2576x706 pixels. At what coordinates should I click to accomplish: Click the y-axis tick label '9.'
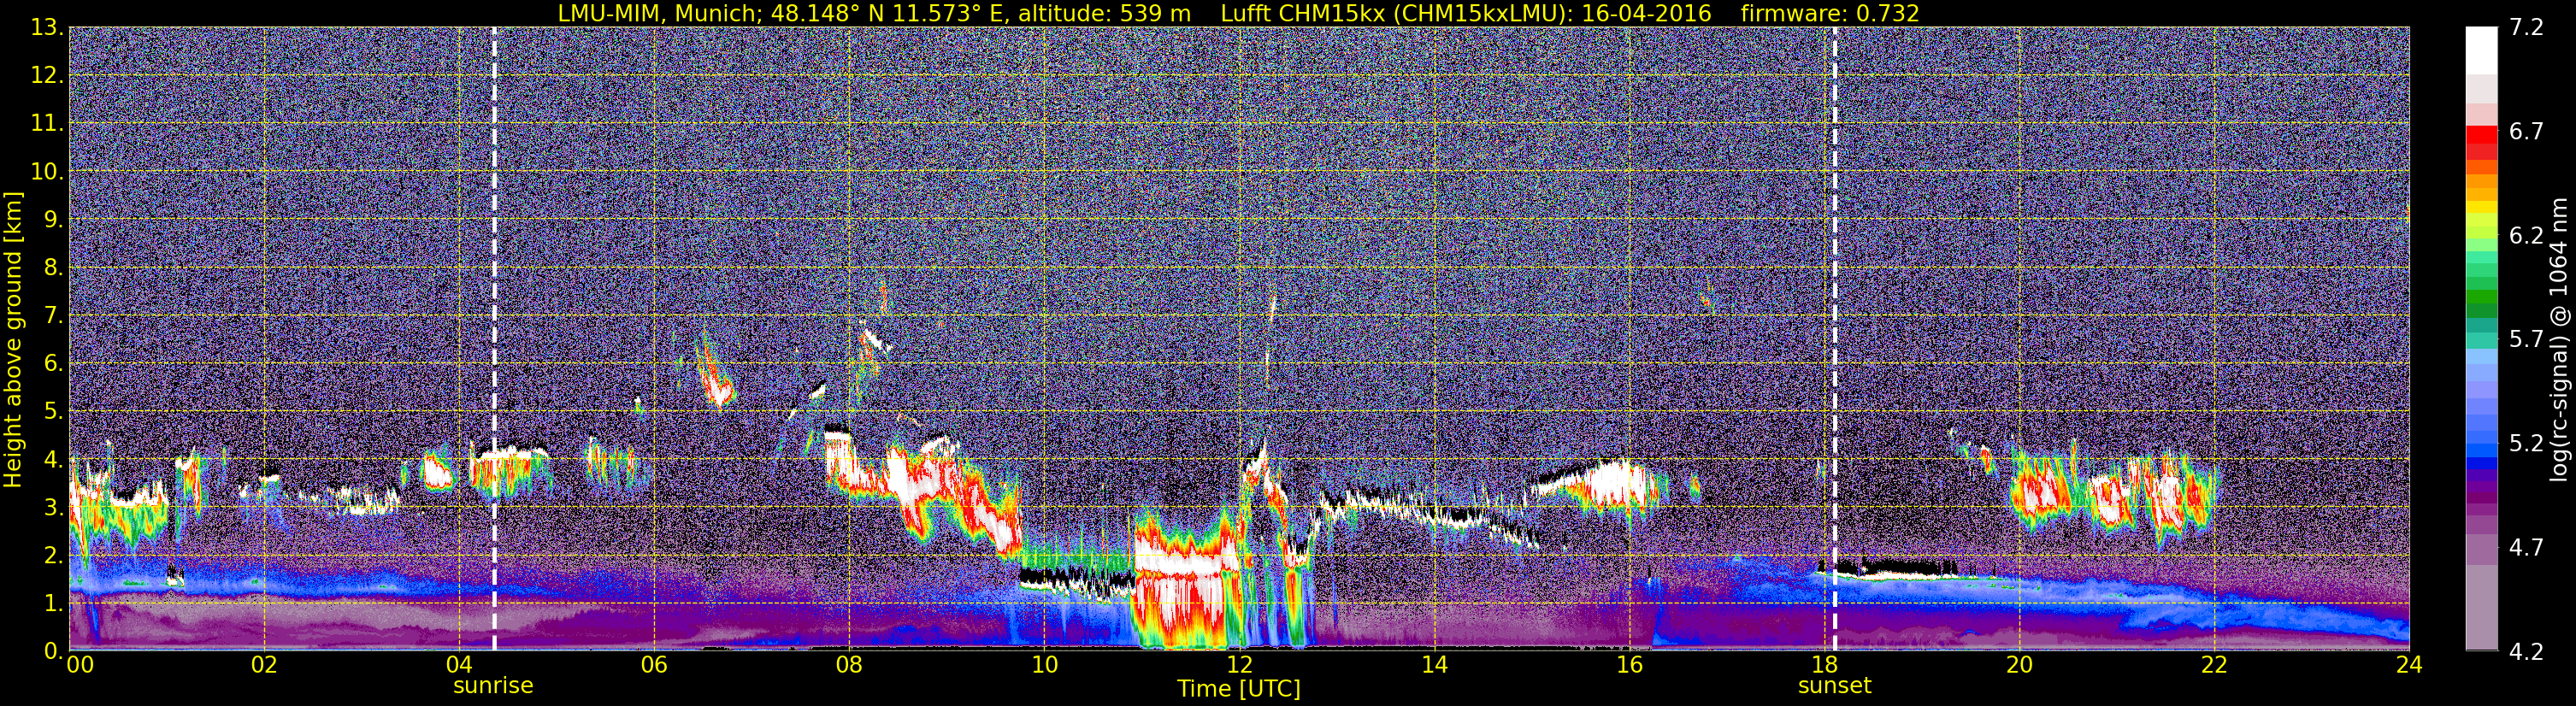pos(53,220)
